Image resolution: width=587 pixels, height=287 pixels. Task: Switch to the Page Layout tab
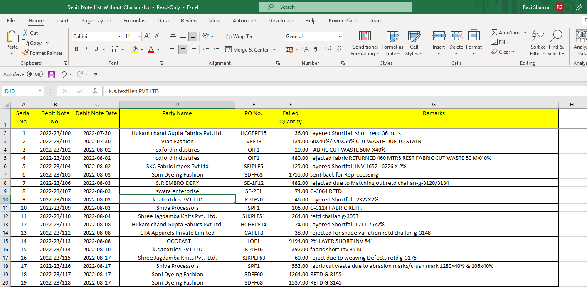pyautogui.click(x=96, y=20)
